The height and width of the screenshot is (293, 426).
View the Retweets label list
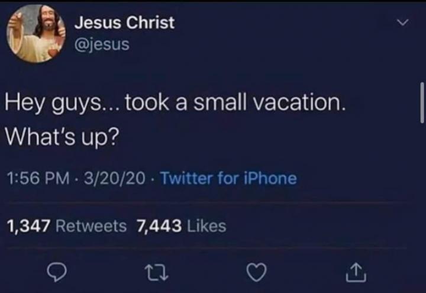pyautogui.click(x=91, y=226)
